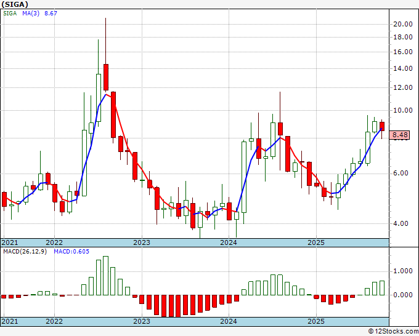419x336 pixels.
Task: Click the 20.00 price axis label
Action: click(402, 24)
